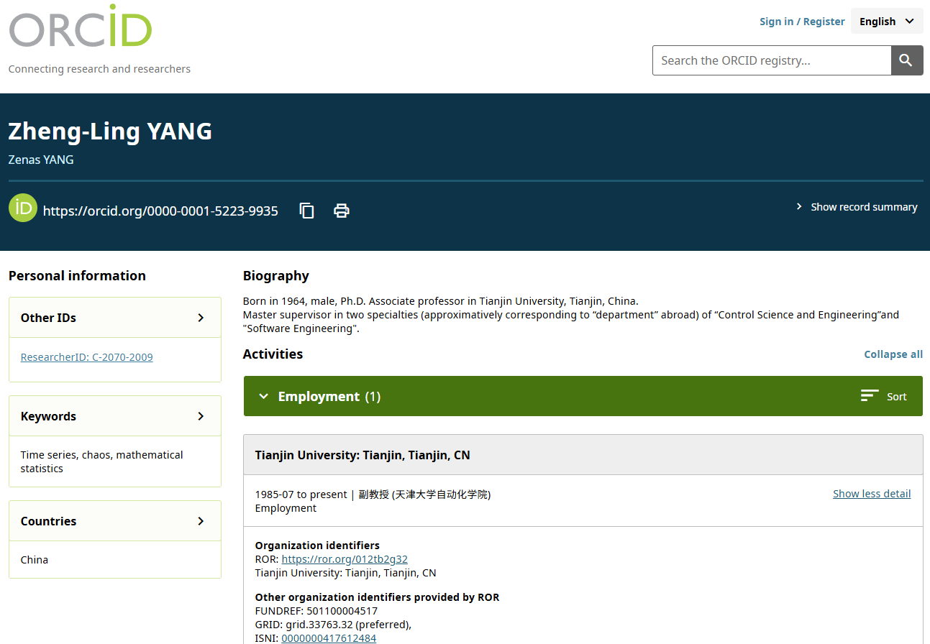Viewport: 930px width, 644px height.
Task: Expand the Show record summary panel
Action: coord(856,206)
